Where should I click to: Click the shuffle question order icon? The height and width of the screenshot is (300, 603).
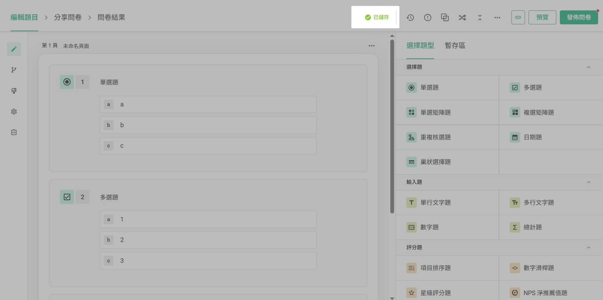[x=462, y=17]
